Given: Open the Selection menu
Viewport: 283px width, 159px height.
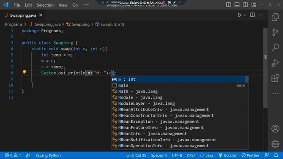Looking at the screenshot, I should click(45, 5).
